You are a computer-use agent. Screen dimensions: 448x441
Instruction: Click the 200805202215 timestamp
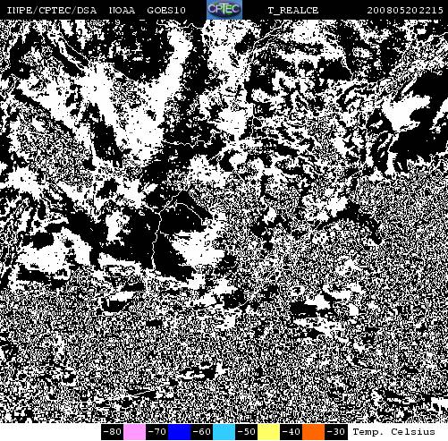pyautogui.click(x=405, y=11)
